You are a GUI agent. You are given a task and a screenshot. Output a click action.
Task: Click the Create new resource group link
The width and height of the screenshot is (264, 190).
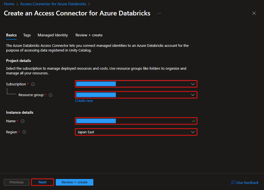pyautogui.click(x=84, y=101)
